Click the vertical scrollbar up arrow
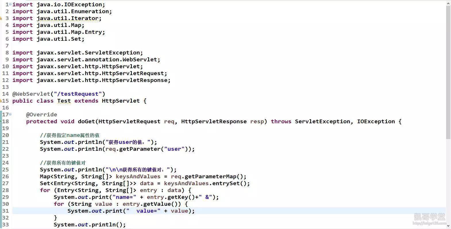Image resolution: width=451 pixels, height=229 pixels. 448,3
